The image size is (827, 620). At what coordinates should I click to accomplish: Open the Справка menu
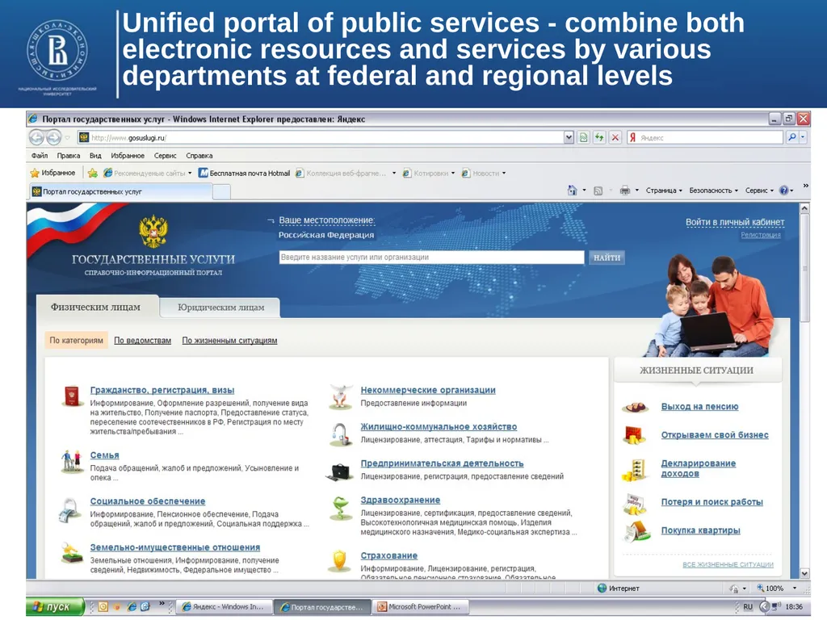click(199, 156)
